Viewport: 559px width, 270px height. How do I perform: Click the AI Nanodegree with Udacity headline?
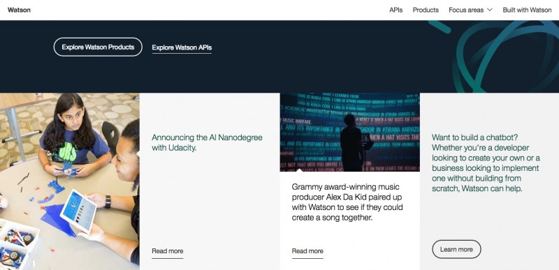[207, 142]
